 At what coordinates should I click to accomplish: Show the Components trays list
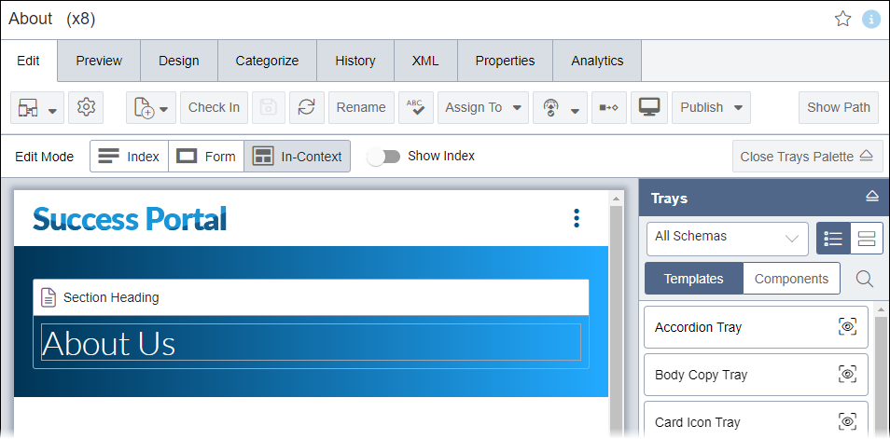click(x=791, y=279)
